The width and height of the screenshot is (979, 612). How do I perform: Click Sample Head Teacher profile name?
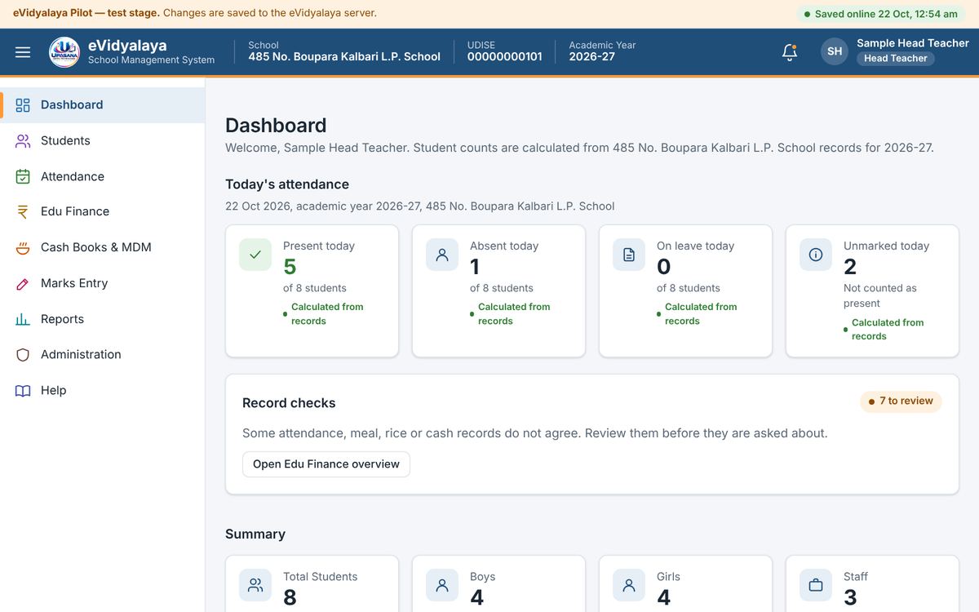click(x=913, y=43)
